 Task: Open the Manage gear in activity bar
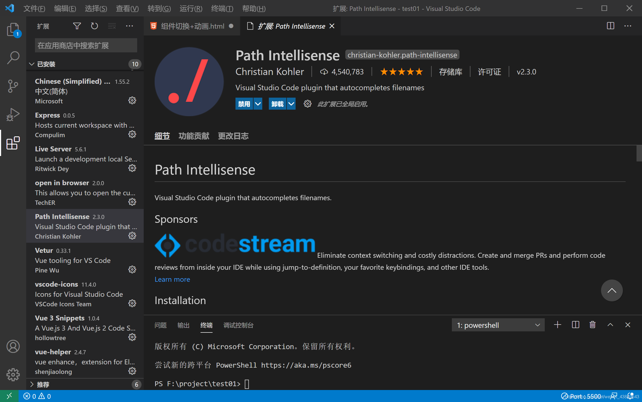tap(13, 374)
